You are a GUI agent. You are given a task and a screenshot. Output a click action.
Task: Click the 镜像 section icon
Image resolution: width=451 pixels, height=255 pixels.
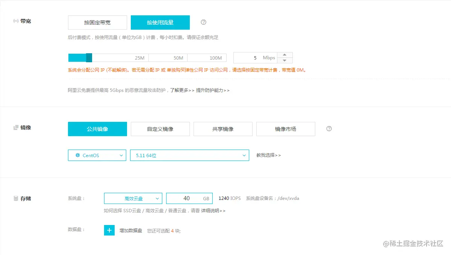(x=16, y=127)
